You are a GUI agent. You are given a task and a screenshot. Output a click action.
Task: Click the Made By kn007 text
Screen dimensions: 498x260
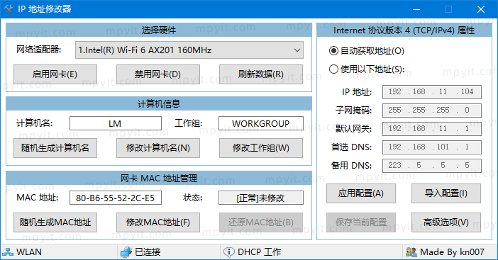(453, 252)
